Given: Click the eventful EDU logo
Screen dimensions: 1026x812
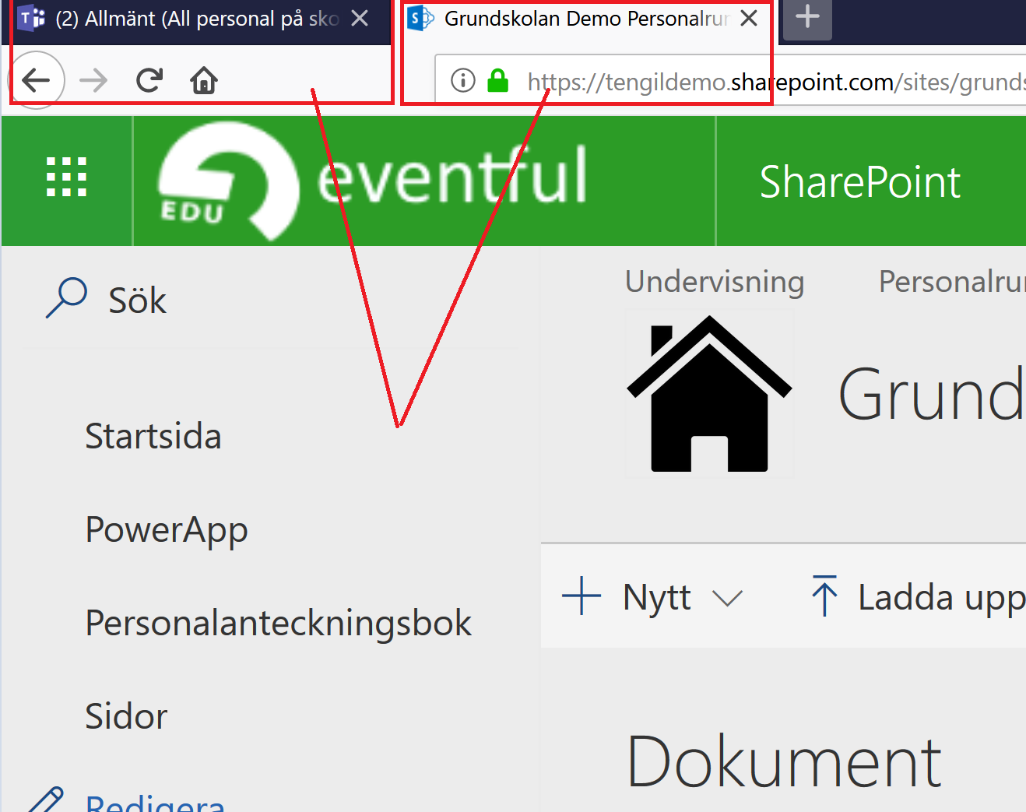Looking at the screenshot, I should click(x=372, y=181).
